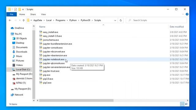Expand the chevron after Python39 in path
This screenshot has width=196, height=110.
click(92, 20)
